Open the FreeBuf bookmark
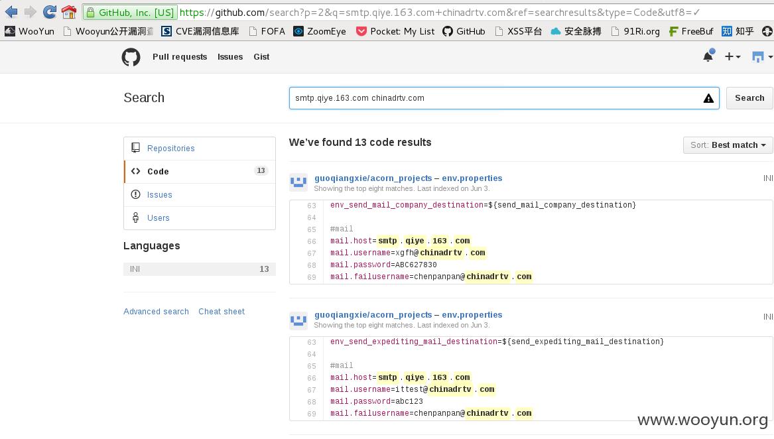The width and height of the screenshot is (774, 439). (691, 31)
